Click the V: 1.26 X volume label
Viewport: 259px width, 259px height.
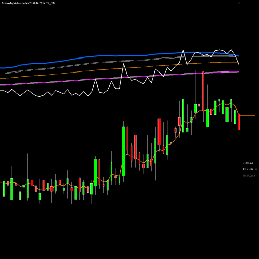point(250,169)
